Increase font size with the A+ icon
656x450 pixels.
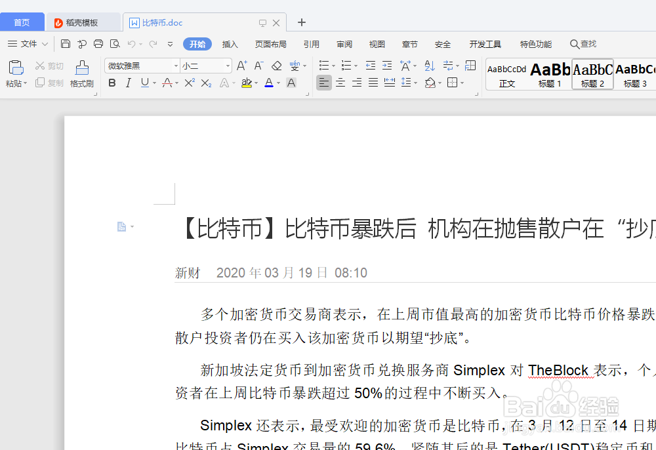pyautogui.click(x=242, y=66)
